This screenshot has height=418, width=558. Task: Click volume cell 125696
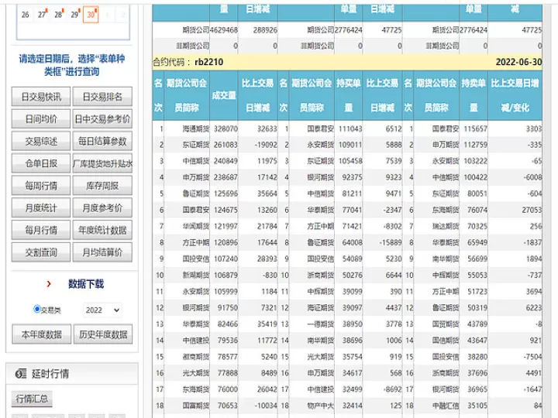click(226, 194)
